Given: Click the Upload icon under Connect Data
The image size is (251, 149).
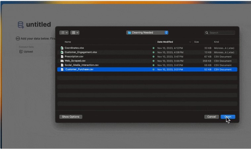Looking at the screenshot, I should [21, 52].
